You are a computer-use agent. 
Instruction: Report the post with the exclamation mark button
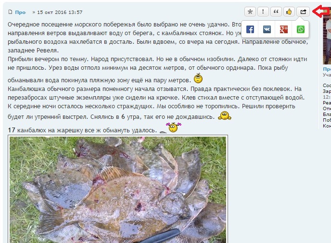point(263,12)
